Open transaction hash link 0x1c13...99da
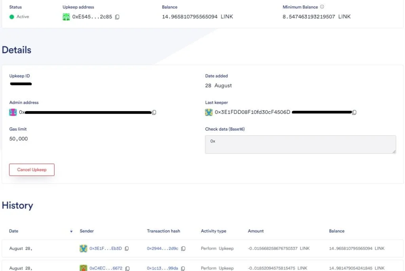This screenshot has height=271, width=405. pos(163,268)
